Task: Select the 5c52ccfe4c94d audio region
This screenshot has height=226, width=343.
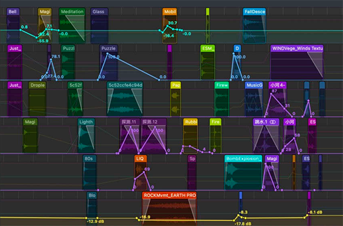Action: pos(125,99)
